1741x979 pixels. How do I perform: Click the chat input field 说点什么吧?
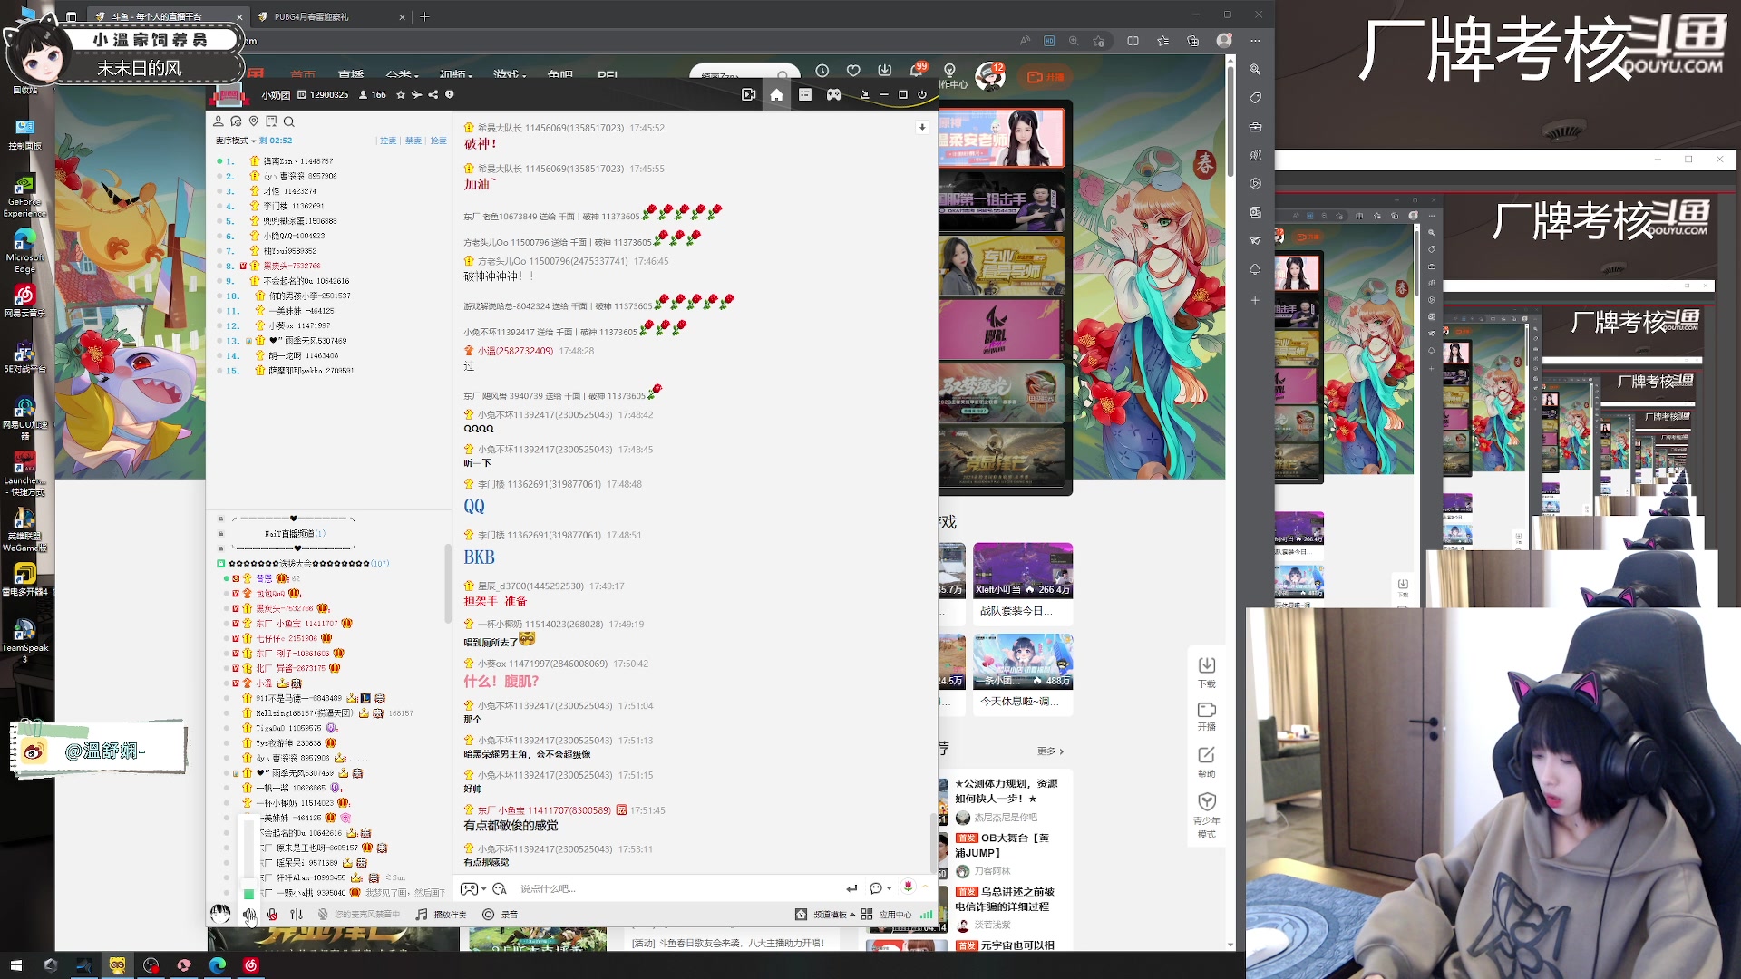(676, 888)
